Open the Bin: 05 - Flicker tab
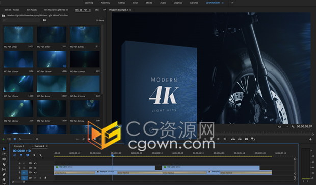The width and height of the screenshot is (316, 185). coord(12,10)
